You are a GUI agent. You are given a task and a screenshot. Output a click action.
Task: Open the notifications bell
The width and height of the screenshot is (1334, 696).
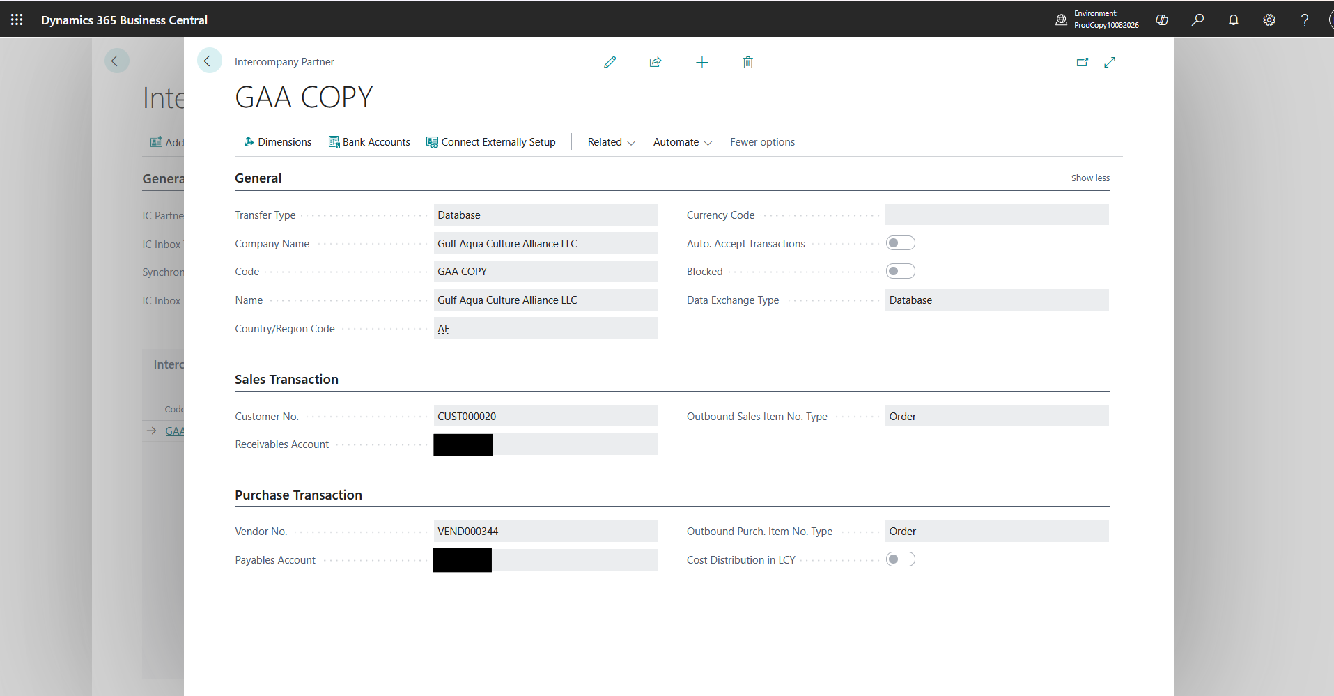(1233, 20)
